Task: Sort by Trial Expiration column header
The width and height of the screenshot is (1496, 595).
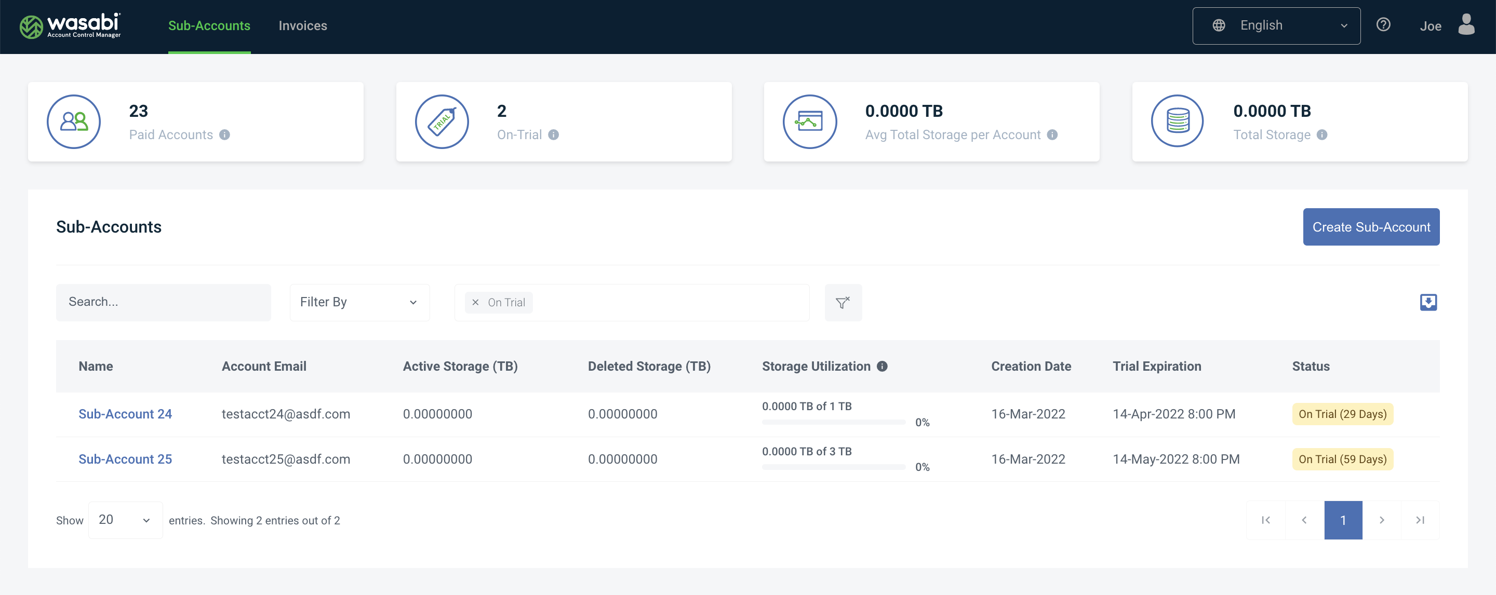Action: point(1157,366)
